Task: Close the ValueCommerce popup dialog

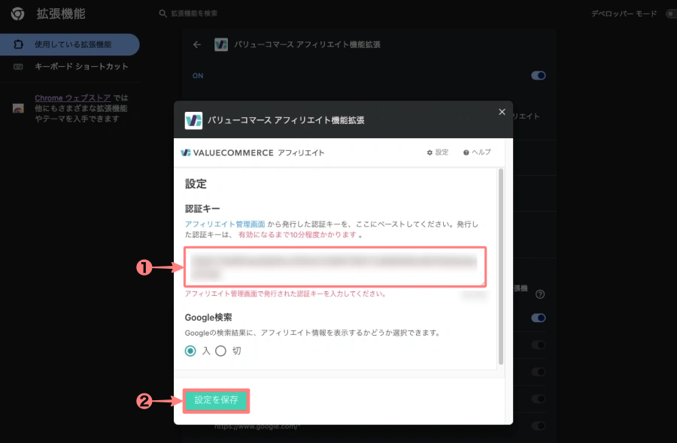Action: pyautogui.click(x=502, y=112)
